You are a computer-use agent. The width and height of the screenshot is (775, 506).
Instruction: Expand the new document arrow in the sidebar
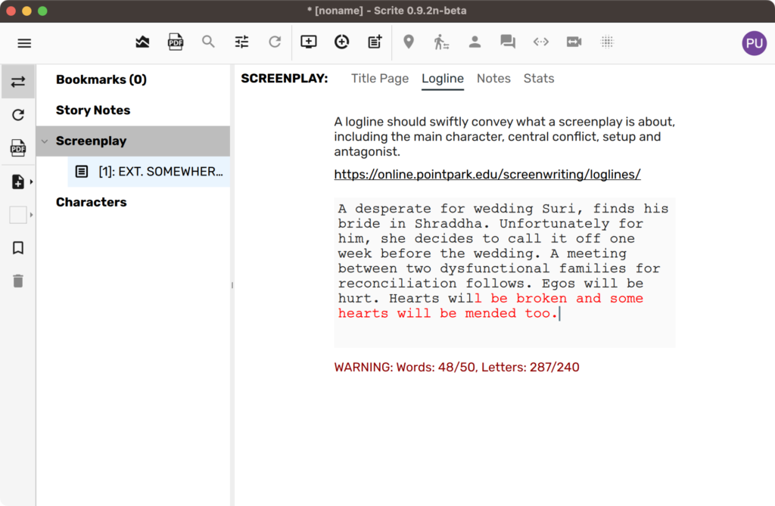31,182
